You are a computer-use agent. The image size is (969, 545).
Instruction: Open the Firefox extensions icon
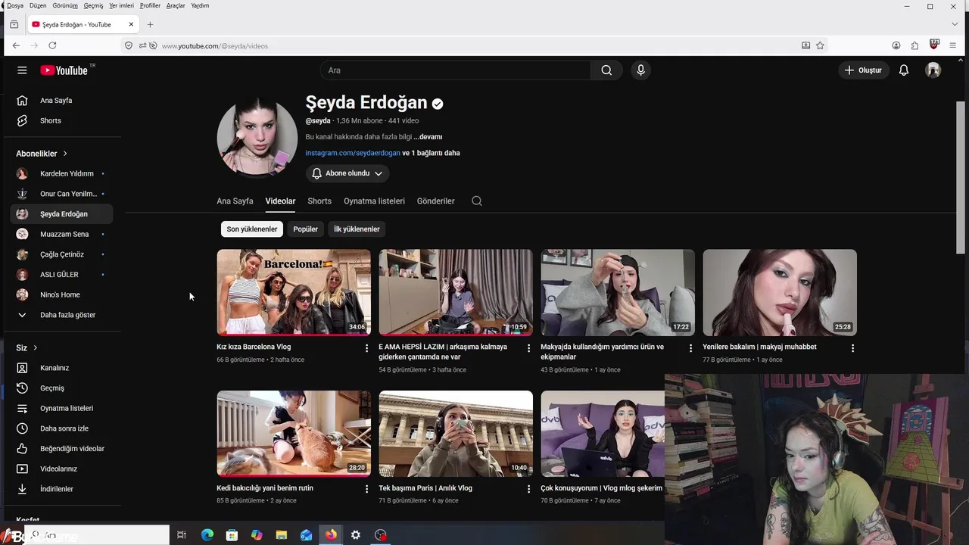914,45
